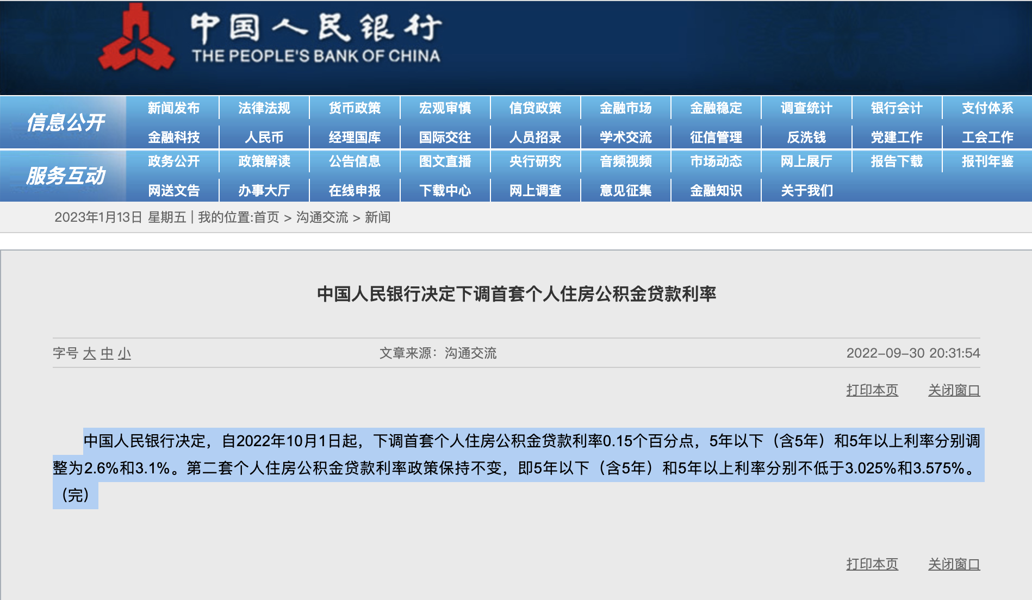Visit 网上展厅 section
The height and width of the screenshot is (600, 1032).
point(806,161)
